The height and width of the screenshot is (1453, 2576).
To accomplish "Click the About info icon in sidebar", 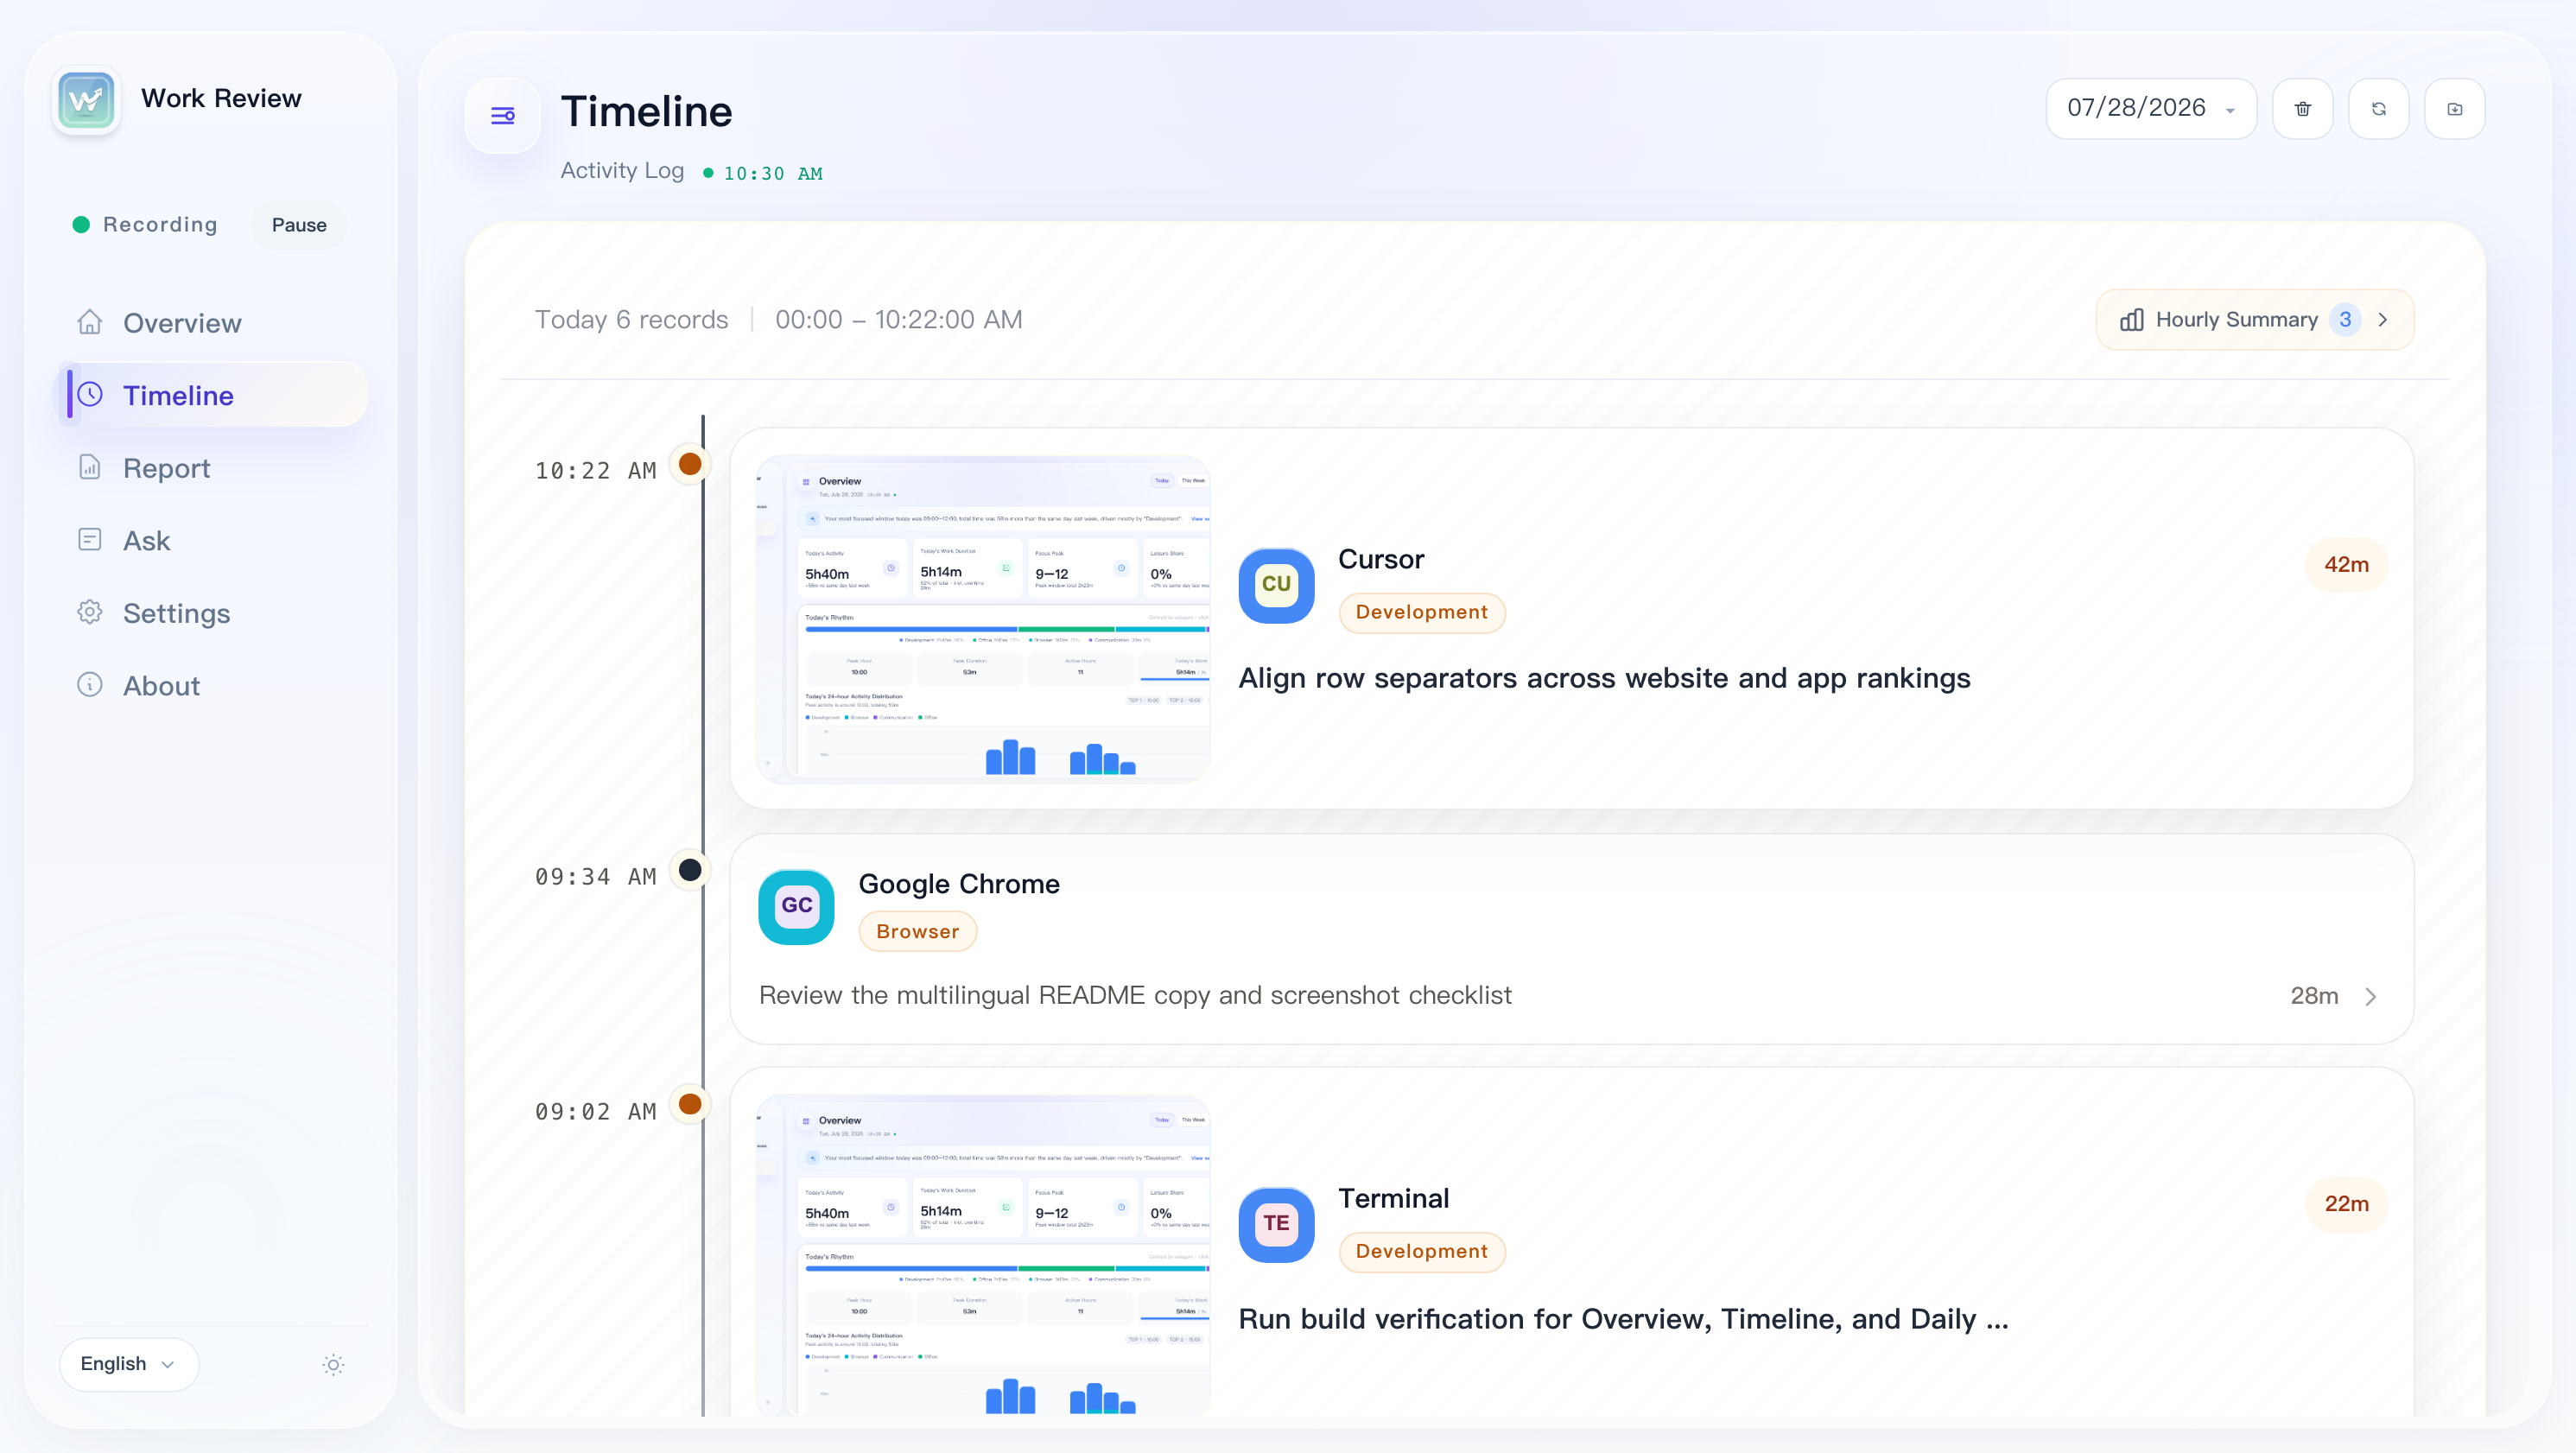I will pos(90,684).
